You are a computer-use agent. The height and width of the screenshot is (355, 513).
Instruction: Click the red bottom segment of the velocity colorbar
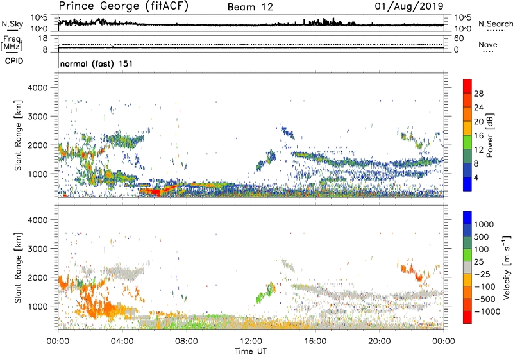click(x=467, y=317)
